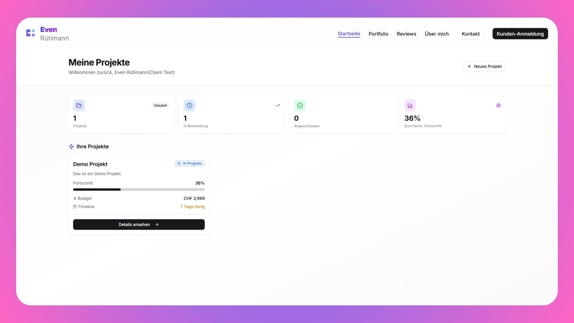Open the Über mich page
The height and width of the screenshot is (323, 574).
[436, 34]
